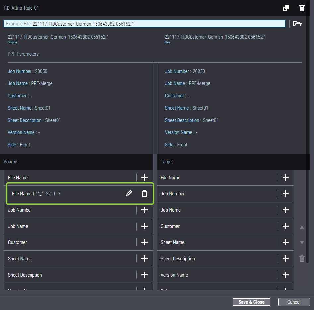The width and height of the screenshot is (314, 310).
Task: Delete the HD_Attrib_Rule_01 rule via trash icon
Action: tap(302, 8)
